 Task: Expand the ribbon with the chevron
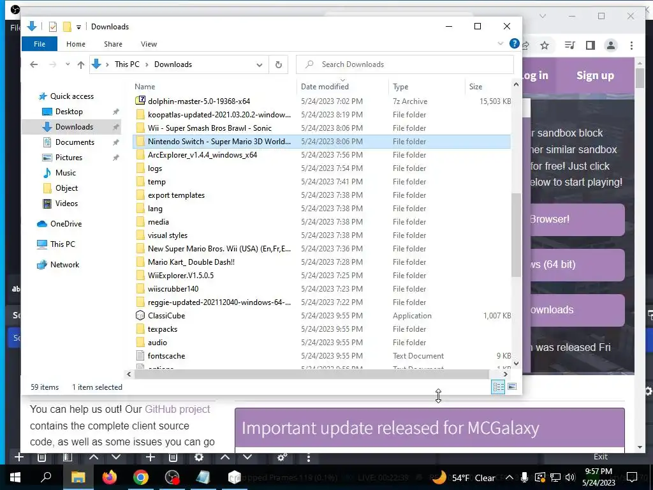(501, 43)
